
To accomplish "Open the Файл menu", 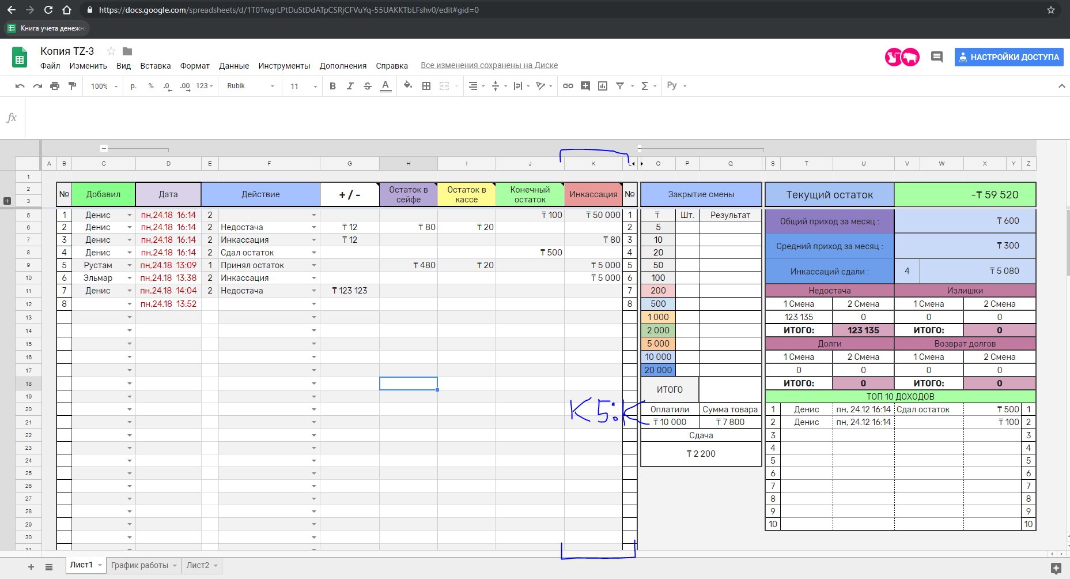I will click(x=50, y=66).
